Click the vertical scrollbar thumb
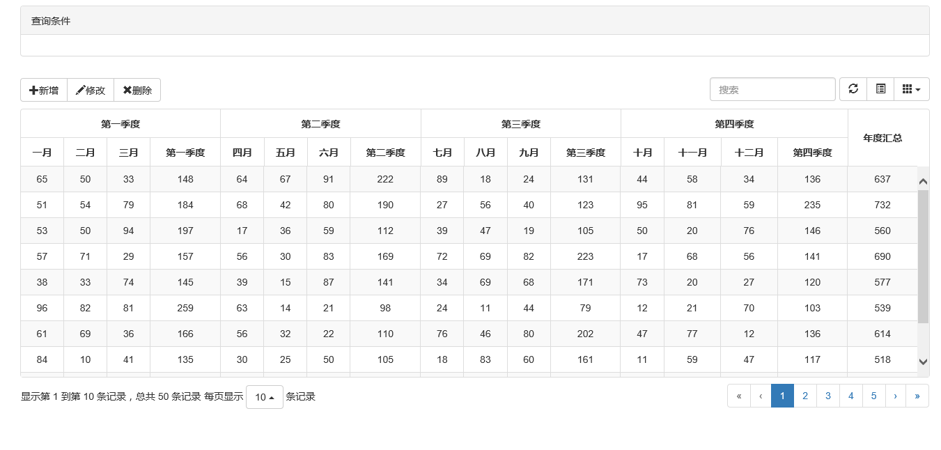Viewport: 941px width, 450px height. 924,256
